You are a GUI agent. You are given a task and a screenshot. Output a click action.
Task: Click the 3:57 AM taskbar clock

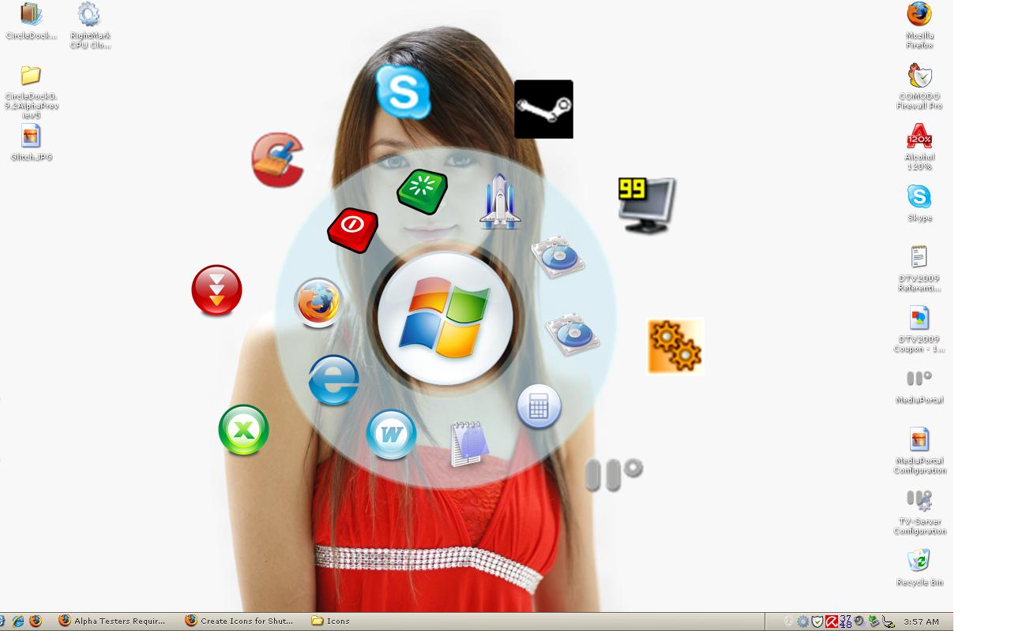click(922, 622)
